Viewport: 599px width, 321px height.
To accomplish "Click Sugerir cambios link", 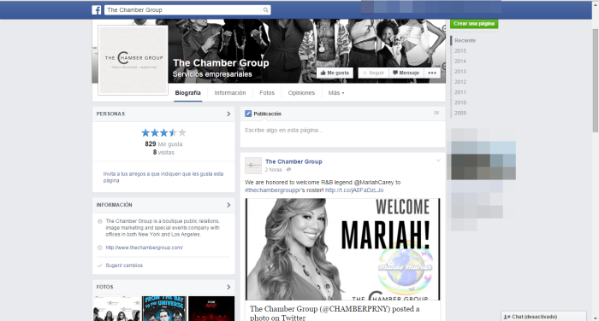I will [x=124, y=266].
